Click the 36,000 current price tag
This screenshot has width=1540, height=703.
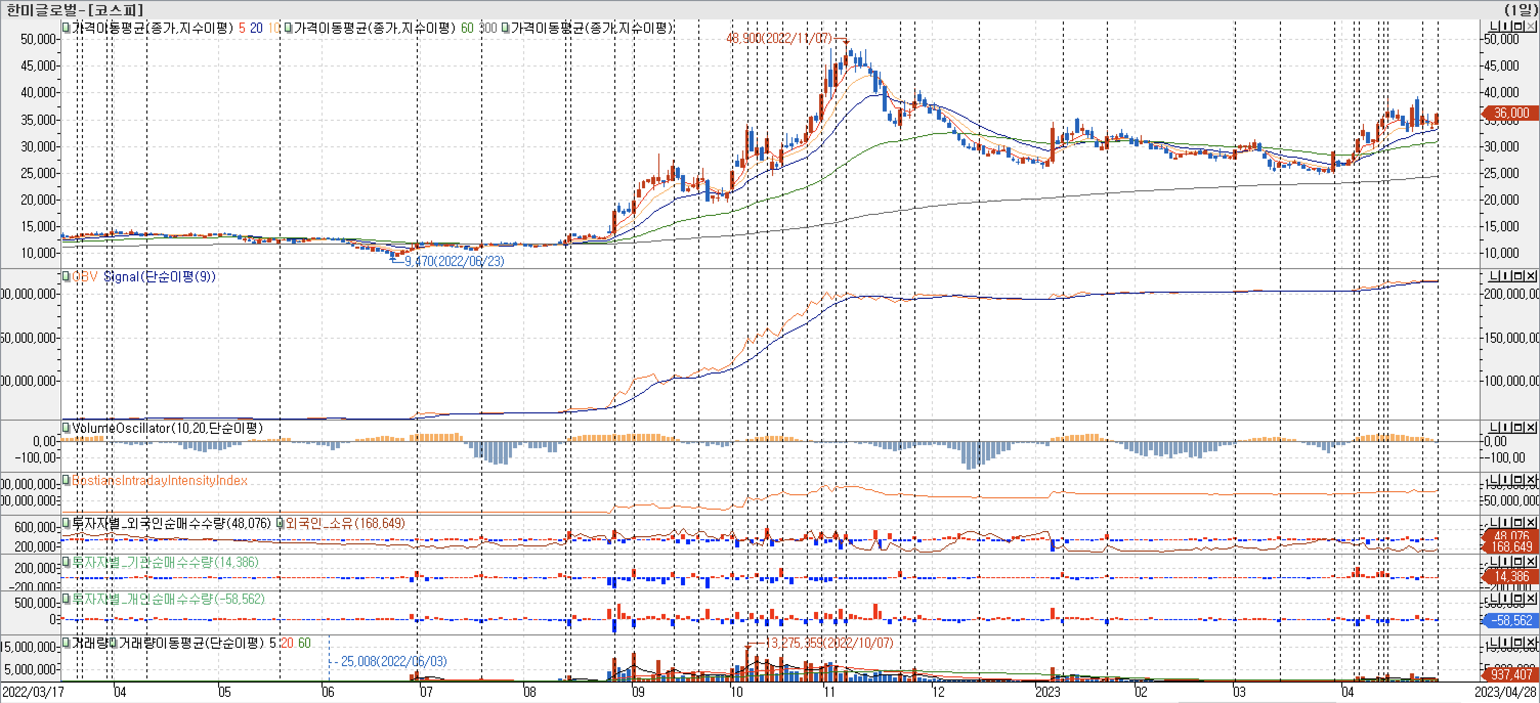tap(1511, 113)
